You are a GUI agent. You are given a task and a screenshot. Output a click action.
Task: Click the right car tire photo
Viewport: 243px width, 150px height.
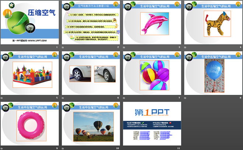click(x=104, y=74)
